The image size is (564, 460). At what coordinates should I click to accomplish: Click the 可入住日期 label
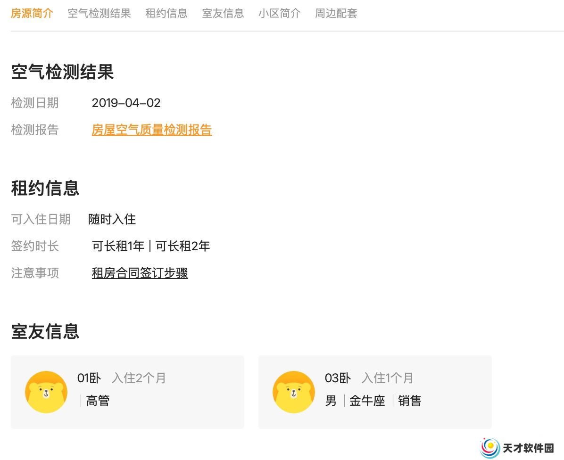[41, 219]
